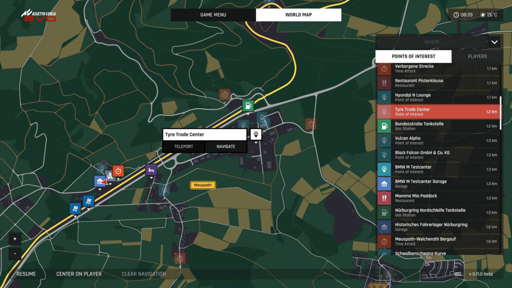Select the Vulcan Alpha pin icon
Image resolution: width=512 pixels, height=288 pixels.
(x=384, y=140)
